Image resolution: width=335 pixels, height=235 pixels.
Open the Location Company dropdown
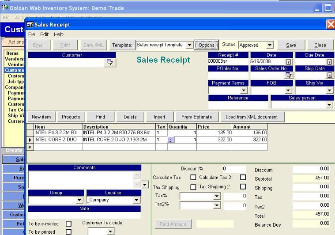tap(136, 200)
